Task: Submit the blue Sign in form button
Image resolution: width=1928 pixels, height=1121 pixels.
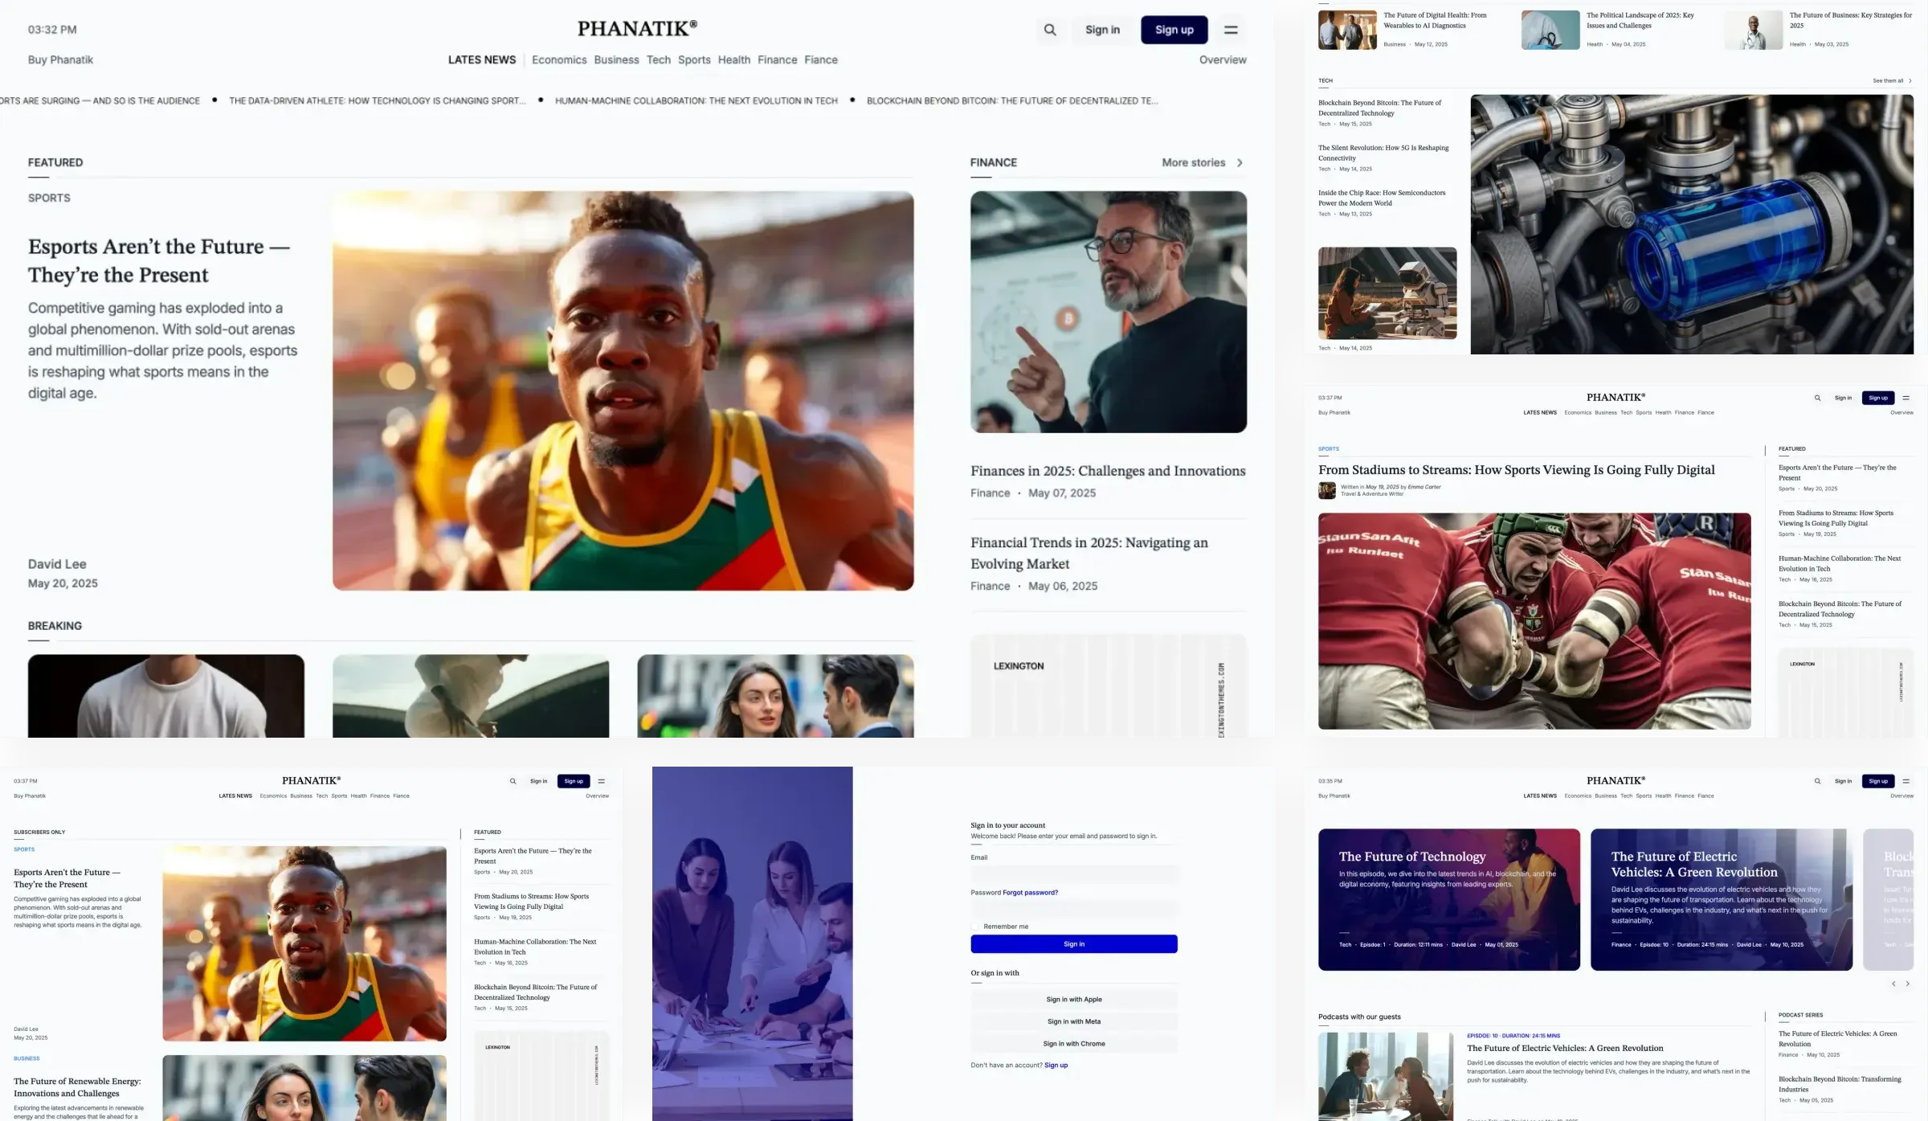Action: [x=1074, y=944]
